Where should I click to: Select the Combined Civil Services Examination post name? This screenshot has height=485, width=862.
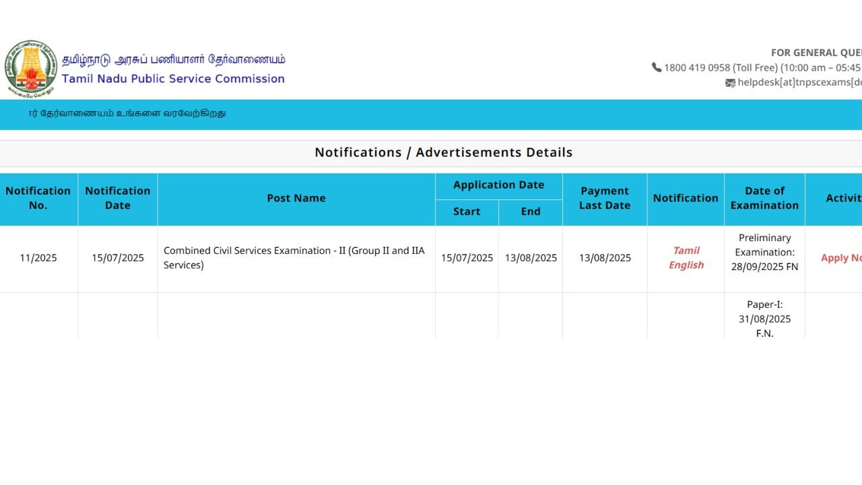point(294,258)
